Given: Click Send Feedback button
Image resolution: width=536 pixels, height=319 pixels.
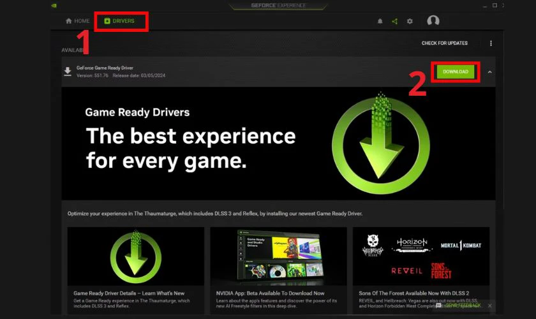Looking at the screenshot, I should point(458,306).
